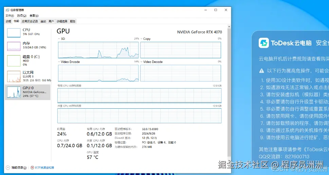Switch to the 应用历史记录 tab

point(30,21)
